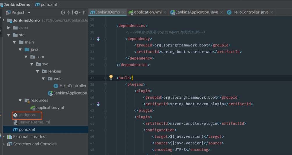Collapse the src folder
Viewport: 292px width, 155px height.
[x=8, y=35]
